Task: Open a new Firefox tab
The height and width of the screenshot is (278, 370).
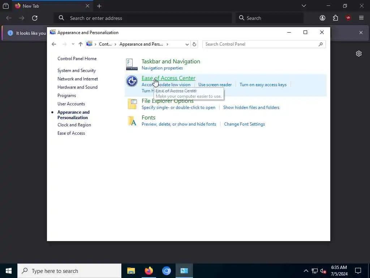Action: (x=99, y=6)
